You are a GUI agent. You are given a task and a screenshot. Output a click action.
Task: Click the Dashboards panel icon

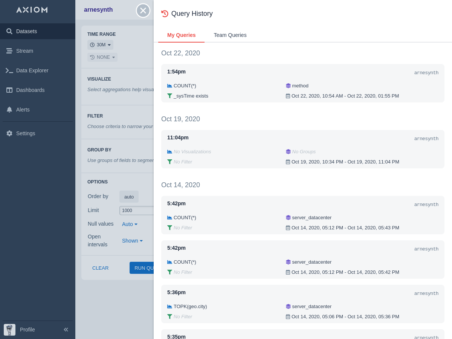pyautogui.click(x=9, y=90)
